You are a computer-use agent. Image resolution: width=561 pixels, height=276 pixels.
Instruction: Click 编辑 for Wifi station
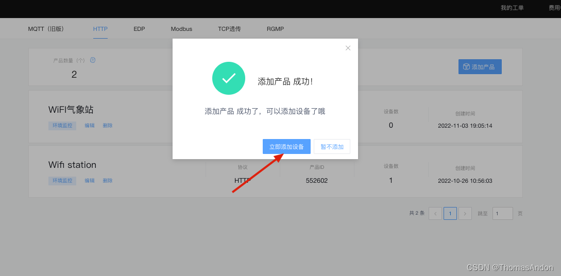coord(90,181)
